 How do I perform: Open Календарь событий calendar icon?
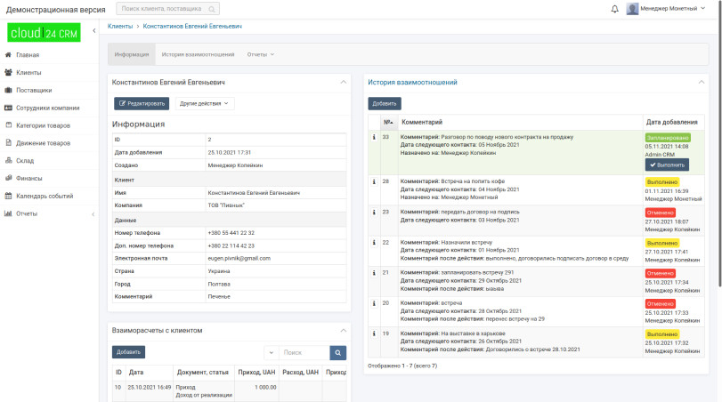[9, 196]
